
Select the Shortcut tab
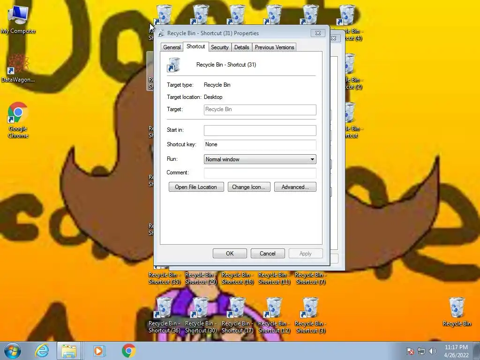[x=195, y=46]
